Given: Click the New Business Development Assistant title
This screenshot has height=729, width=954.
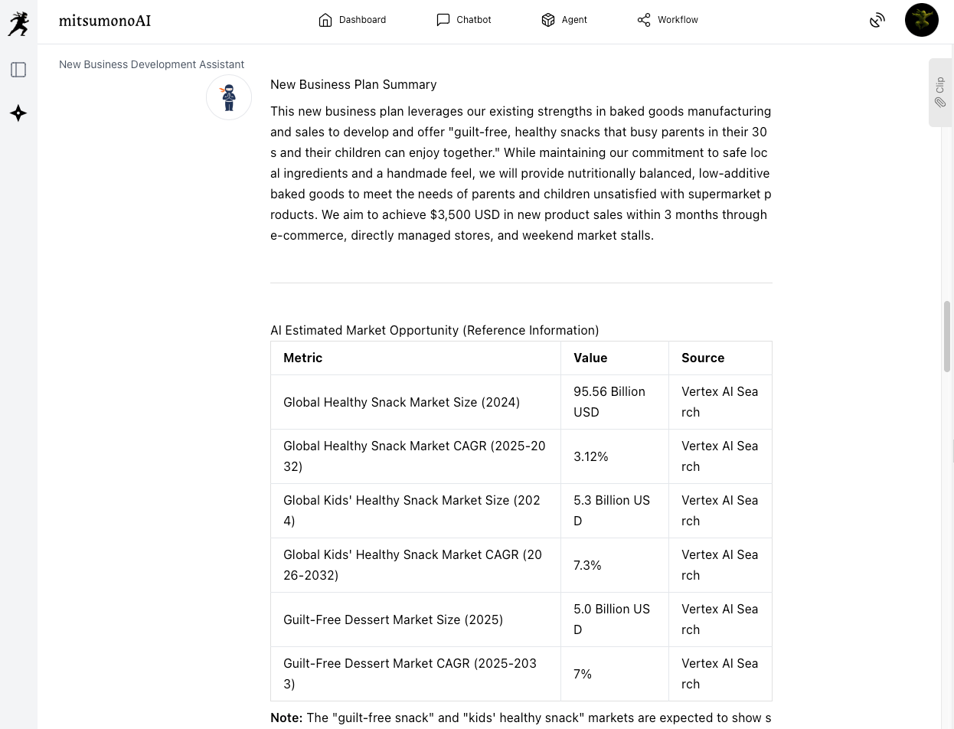Looking at the screenshot, I should (x=152, y=64).
